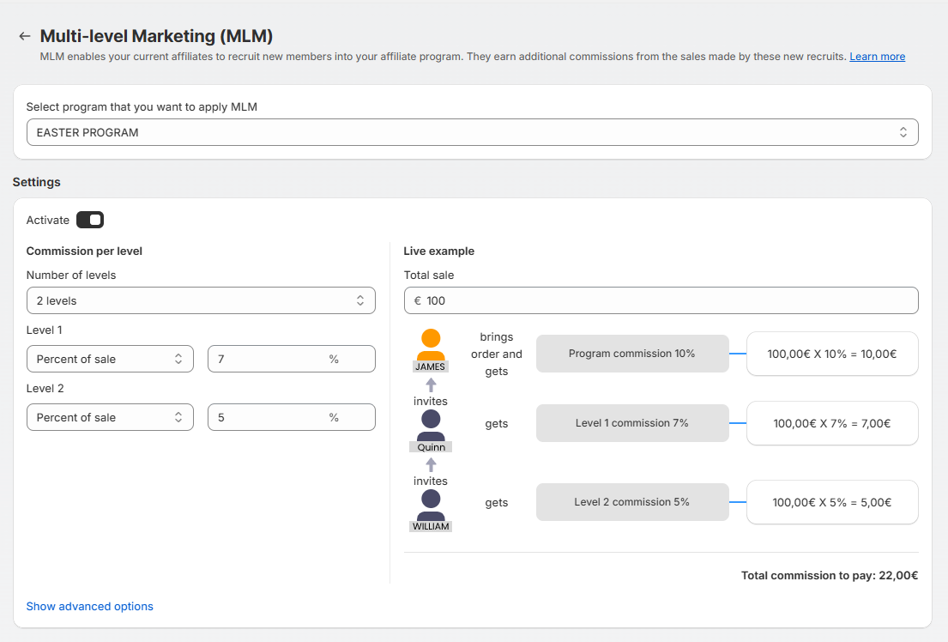Screen dimensions: 948x642
Task: Click the Level 2 percentage input field
Action: pyautogui.click(x=268, y=417)
